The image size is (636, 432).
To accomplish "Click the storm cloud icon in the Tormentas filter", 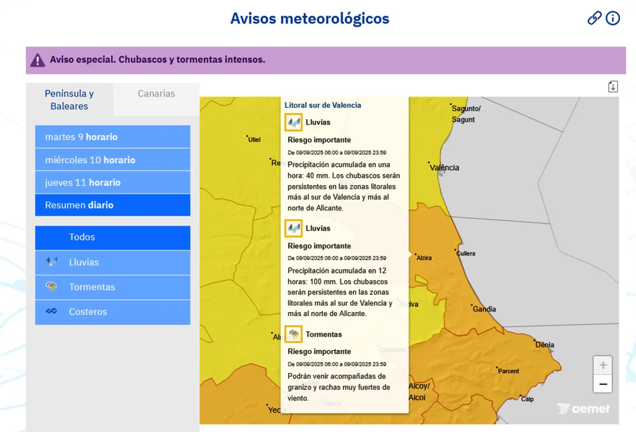I will coord(52,286).
